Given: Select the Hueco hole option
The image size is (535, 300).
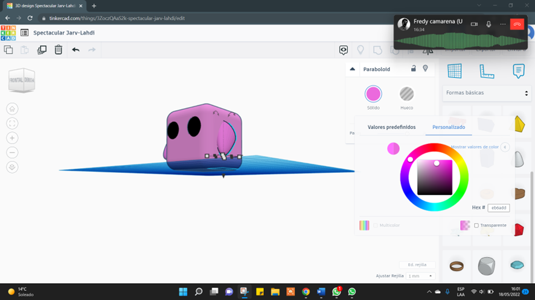Looking at the screenshot, I should click(406, 94).
